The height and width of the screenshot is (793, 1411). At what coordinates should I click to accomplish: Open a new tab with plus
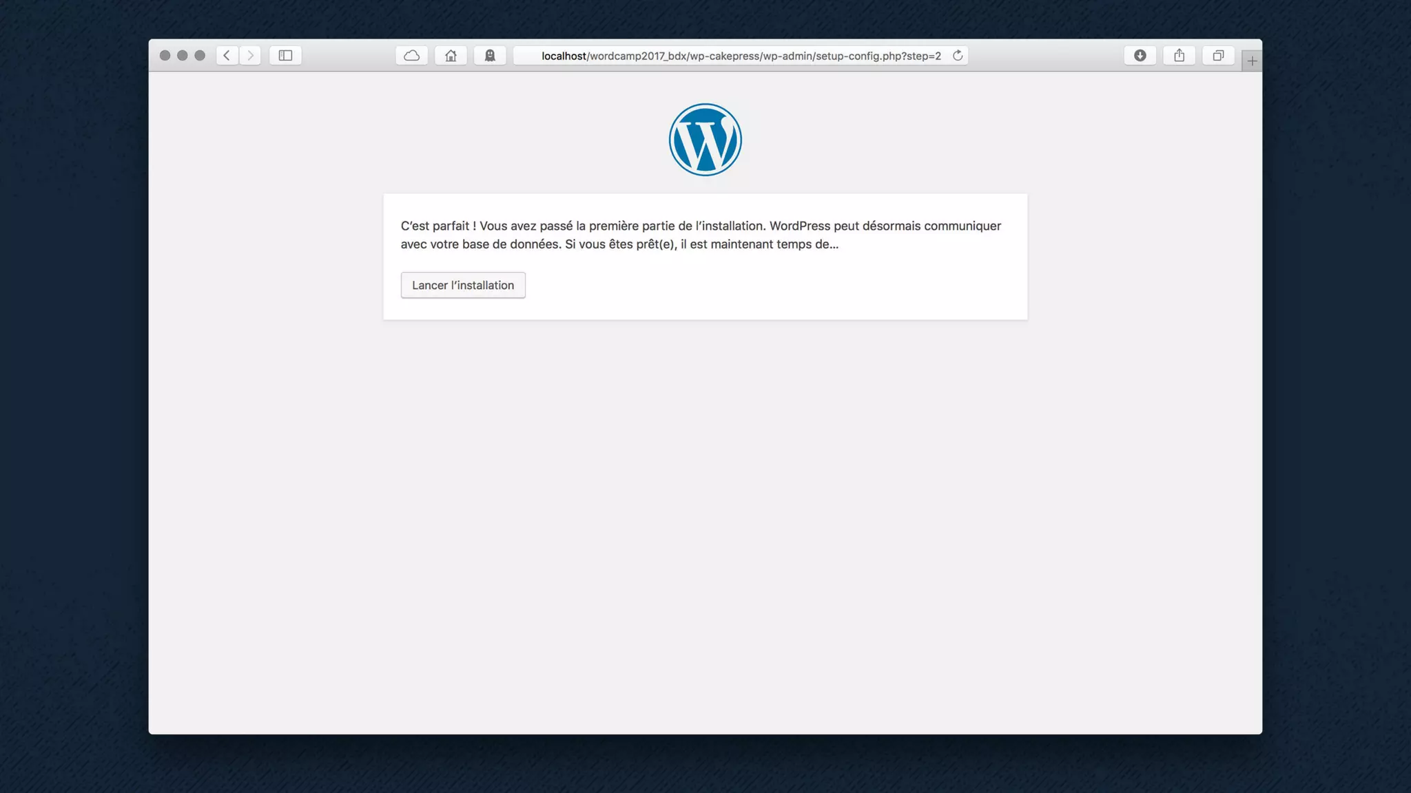(x=1252, y=61)
